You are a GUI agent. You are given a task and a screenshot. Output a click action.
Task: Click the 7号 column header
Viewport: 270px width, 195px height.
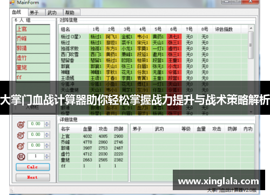pos(189,29)
